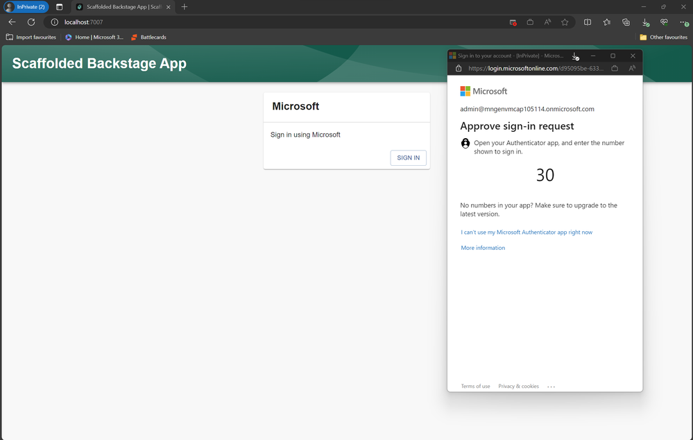The height and width of the screenshot is (440, 693).
Task: Open a new tab with plus button
Action: [x=185, y=7]
